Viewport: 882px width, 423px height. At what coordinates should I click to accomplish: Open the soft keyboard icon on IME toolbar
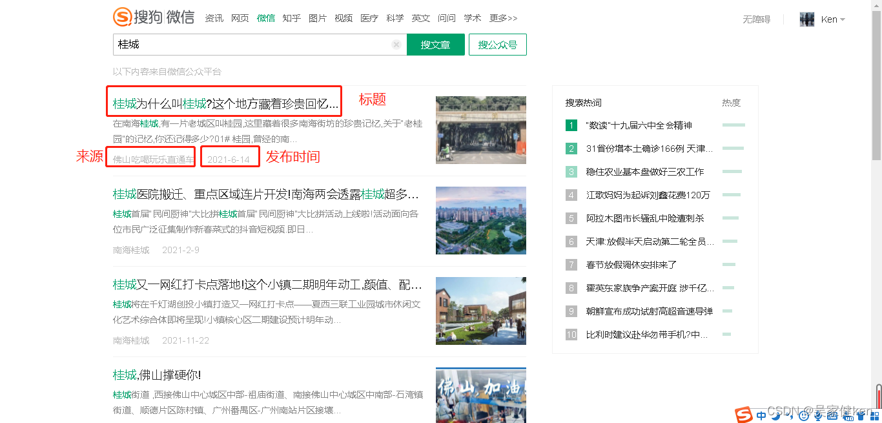(832, 417)
